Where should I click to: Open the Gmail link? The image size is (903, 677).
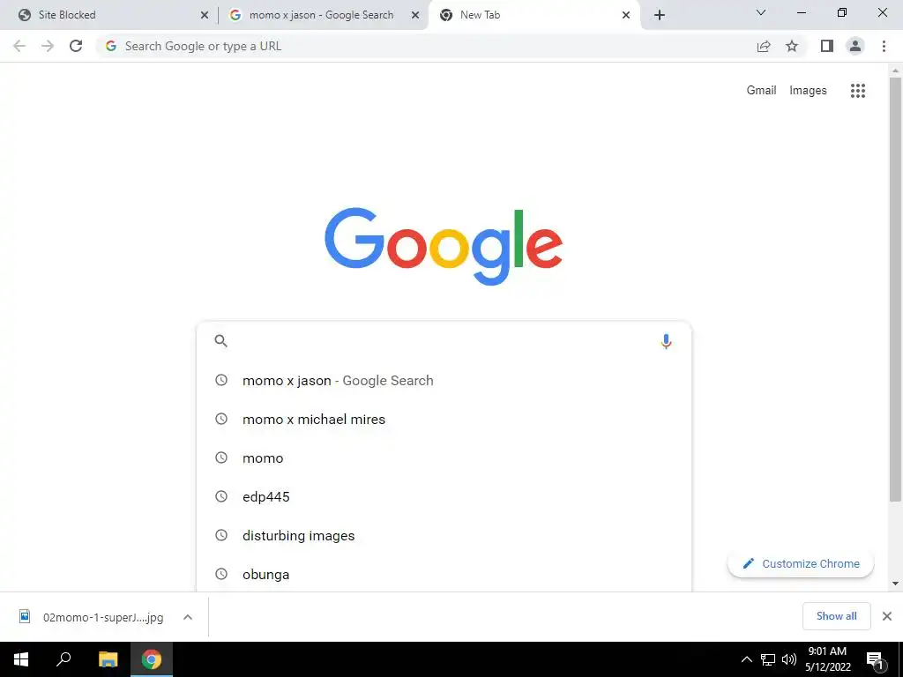tap(761, 91)
